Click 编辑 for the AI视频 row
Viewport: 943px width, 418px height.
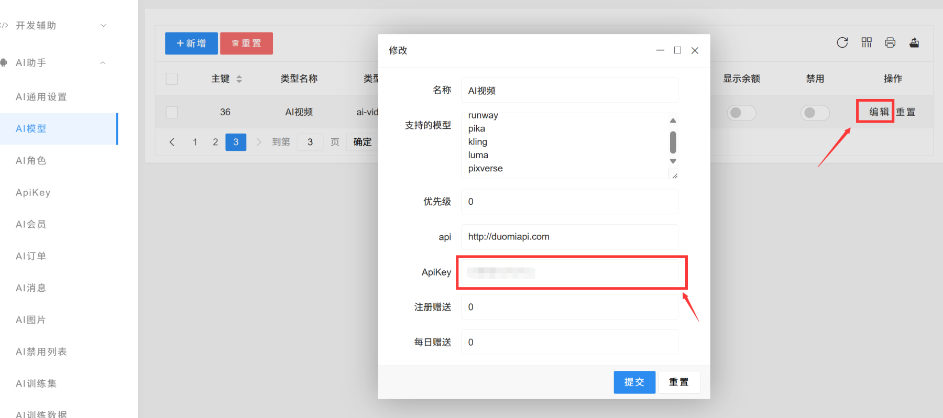pyautogui.click(x=879, y=112)
